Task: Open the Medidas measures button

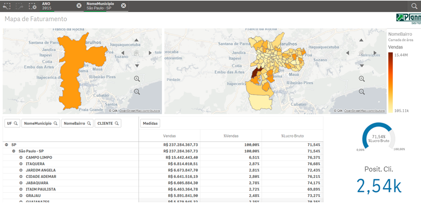Action: 150,123
